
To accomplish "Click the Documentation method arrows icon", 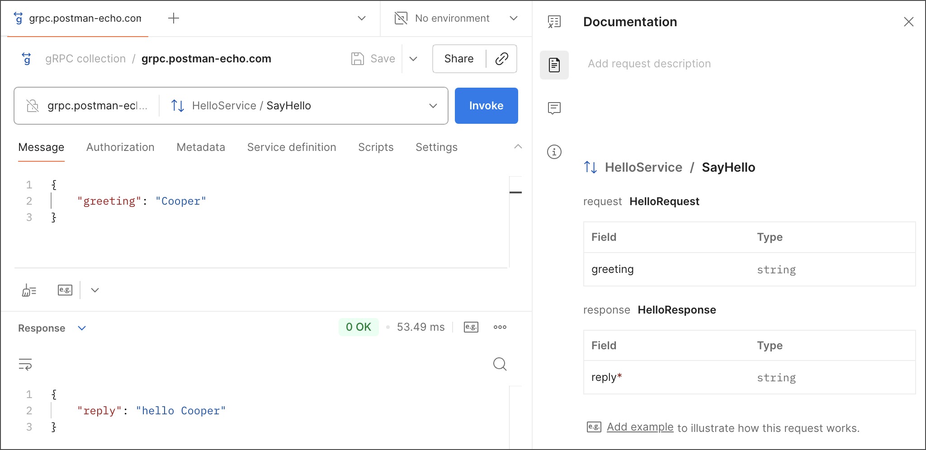I will pyautogui.click(x=591, y=168).
